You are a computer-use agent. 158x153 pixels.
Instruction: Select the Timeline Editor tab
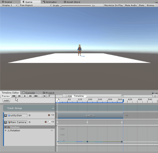point(10,93)
